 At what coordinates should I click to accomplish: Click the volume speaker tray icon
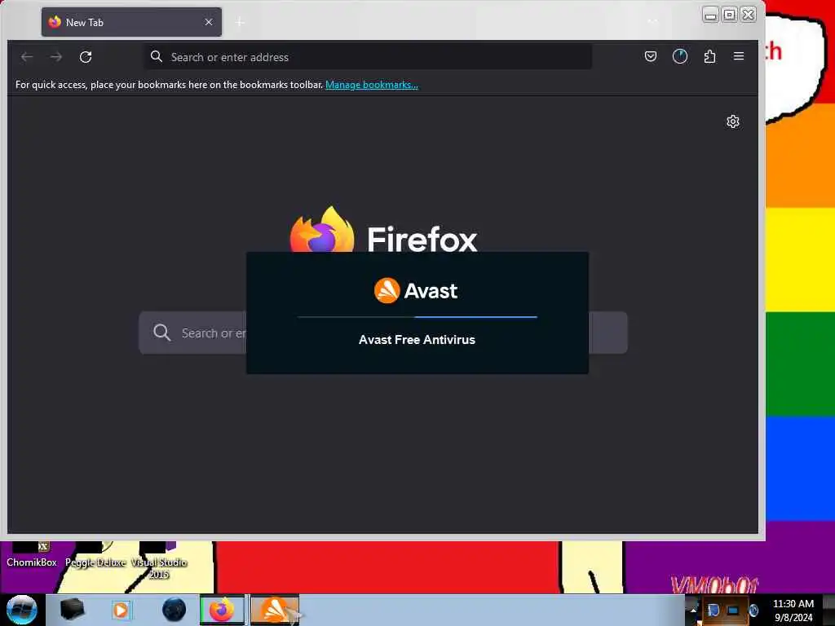click(753, 611)
